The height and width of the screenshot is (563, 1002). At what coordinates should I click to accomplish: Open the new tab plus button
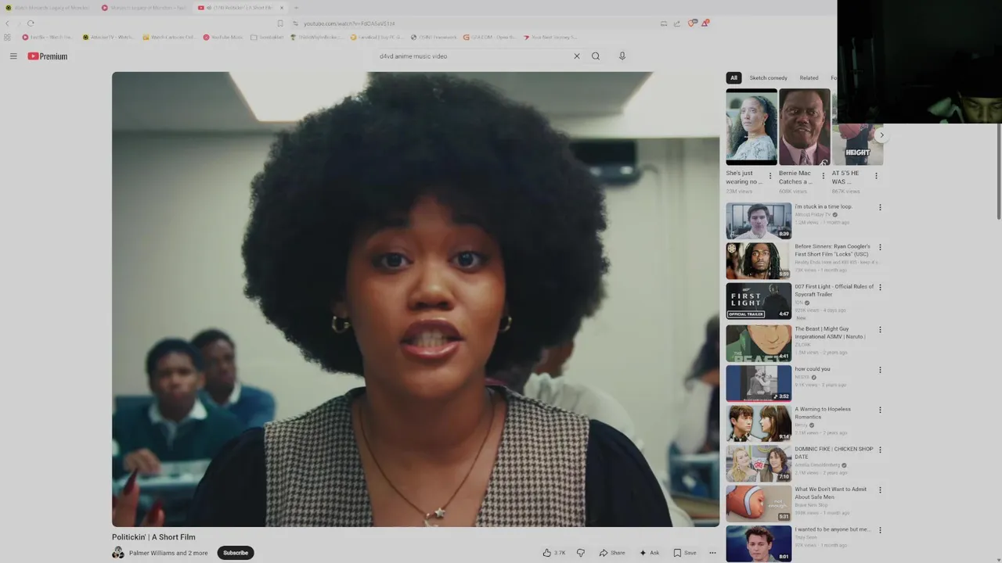(296, 8)
